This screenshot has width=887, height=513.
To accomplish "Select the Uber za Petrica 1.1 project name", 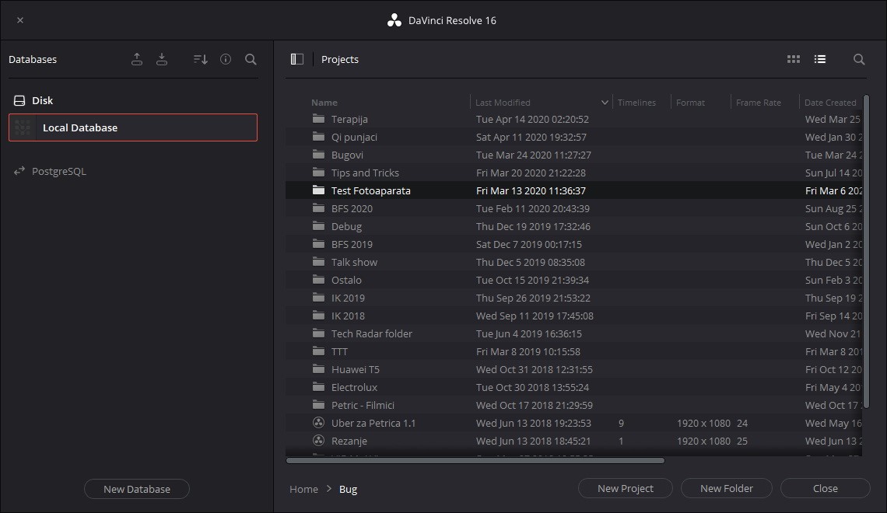I will coord(373,423).
